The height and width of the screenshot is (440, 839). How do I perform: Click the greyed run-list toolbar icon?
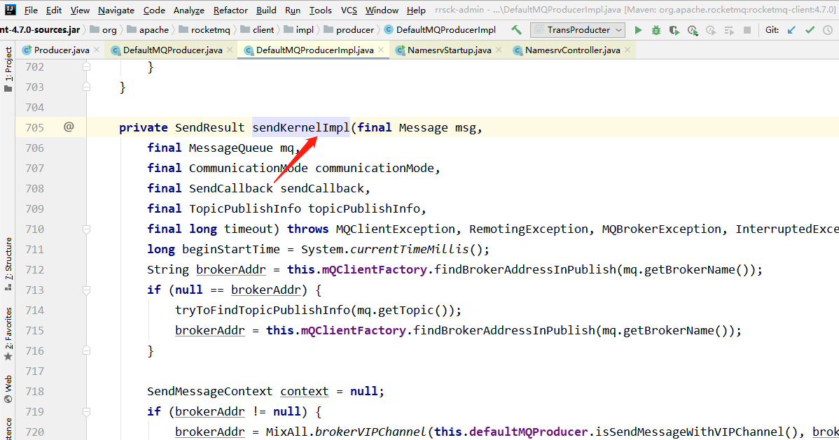pyautogui.click(x=729, y=31)
